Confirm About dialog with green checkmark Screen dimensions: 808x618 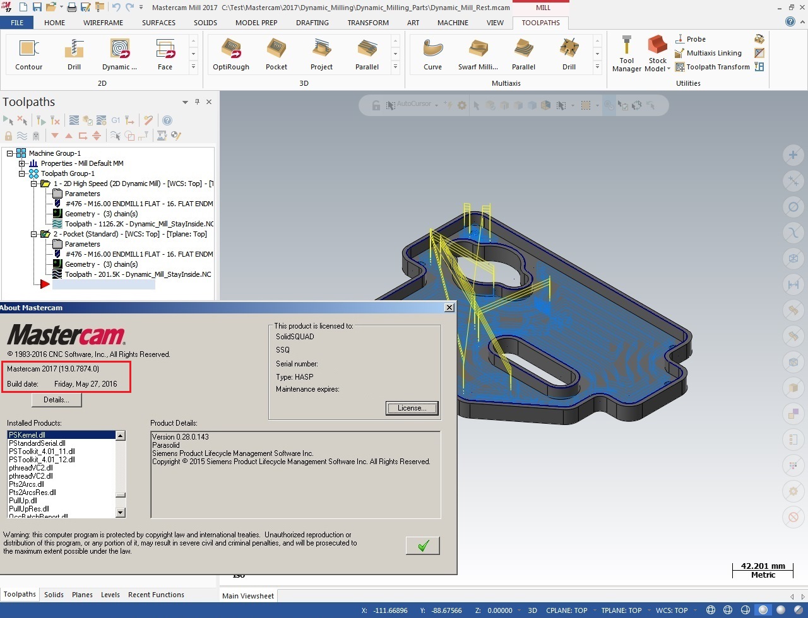423,545
